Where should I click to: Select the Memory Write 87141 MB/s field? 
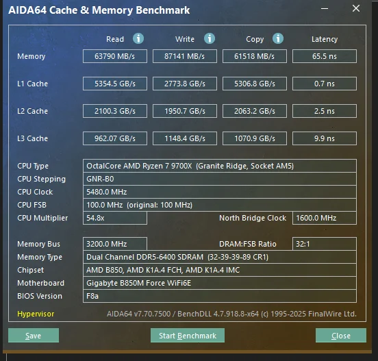[x=185, y=56]
